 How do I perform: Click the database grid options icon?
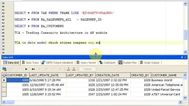tap(4, 69)
